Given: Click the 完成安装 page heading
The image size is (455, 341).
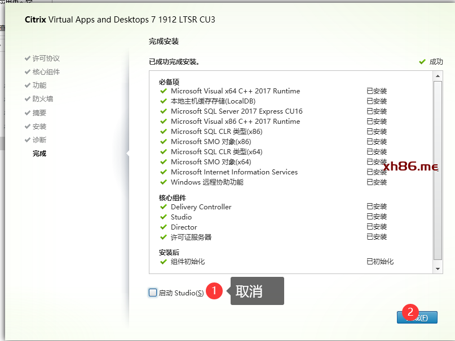Looking at the screenshot, I should coord(164,42).
